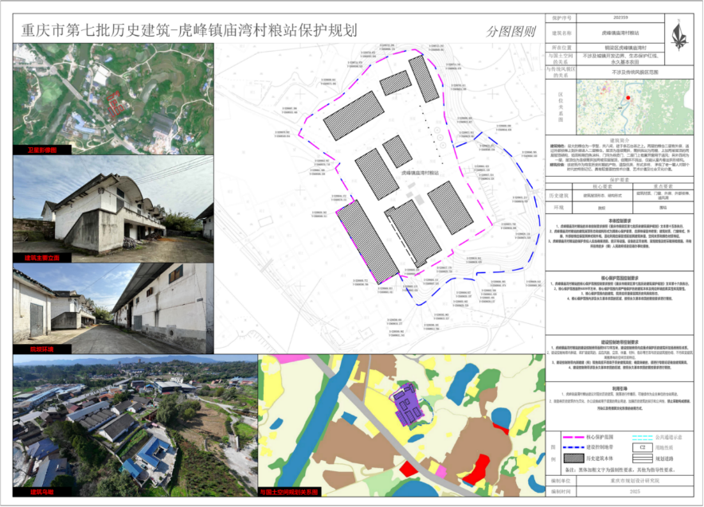Viewport: 704px width, 507px height.
Task: Click the 2025 compilation date cell
Action: [634, 493]
